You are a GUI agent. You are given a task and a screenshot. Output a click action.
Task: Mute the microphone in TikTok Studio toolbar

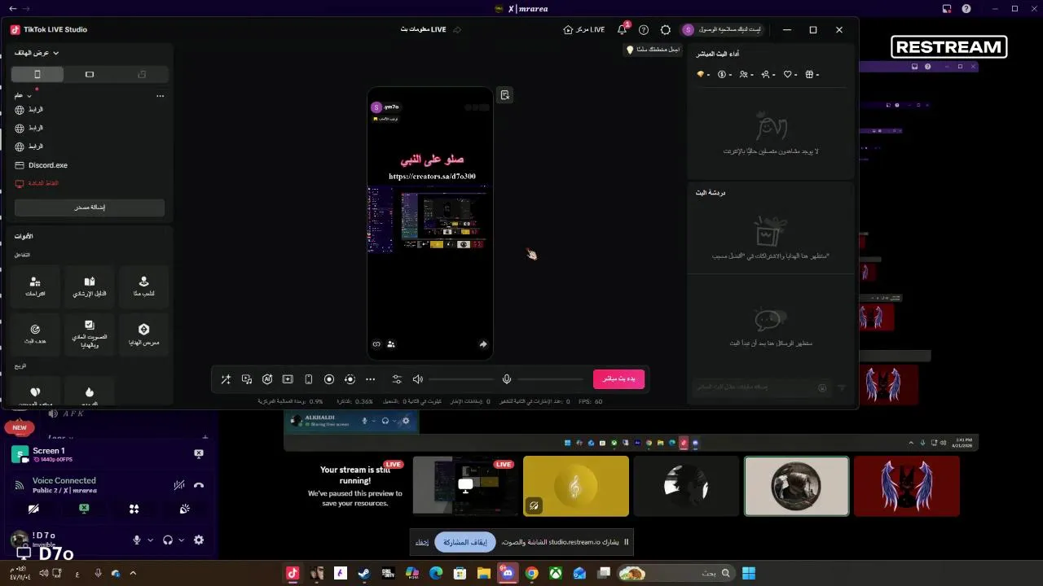(507, 379)
